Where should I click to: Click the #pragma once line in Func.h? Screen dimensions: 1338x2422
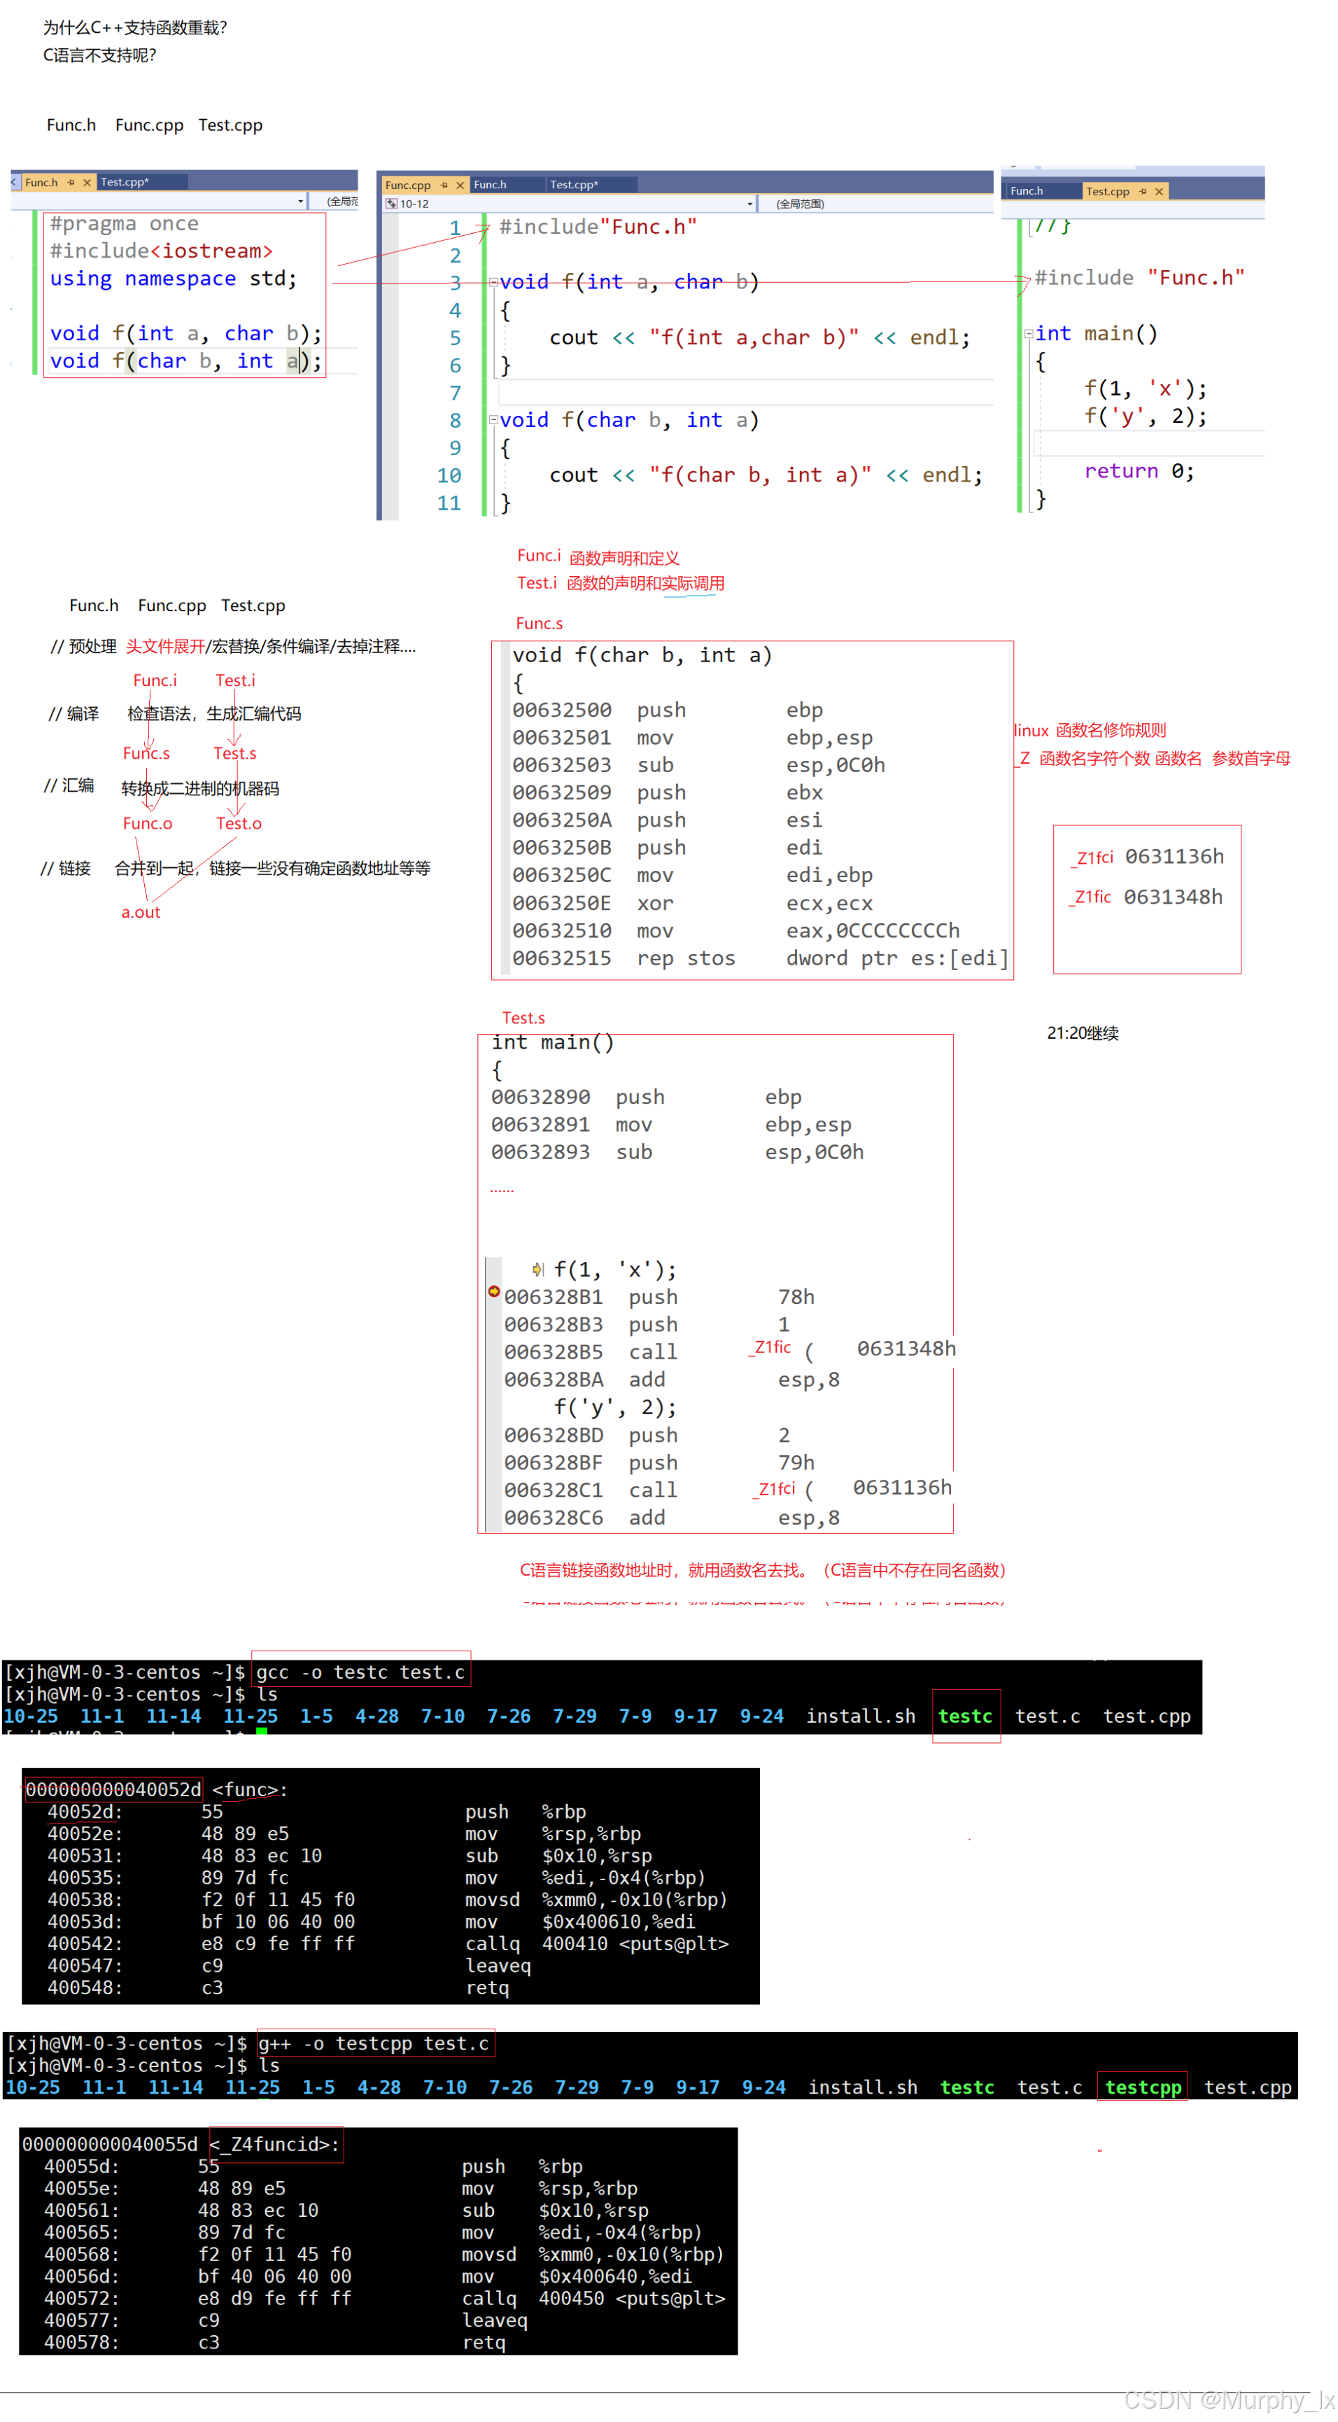[x=124, y=224]
